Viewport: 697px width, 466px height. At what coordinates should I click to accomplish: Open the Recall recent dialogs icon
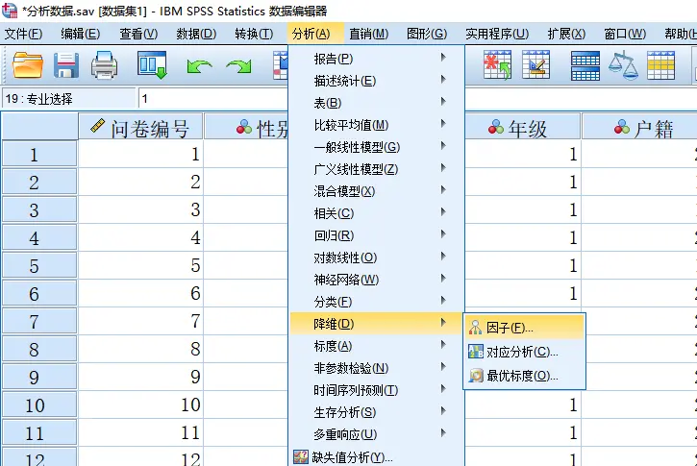pyautogui.click(x=152, y=65)
